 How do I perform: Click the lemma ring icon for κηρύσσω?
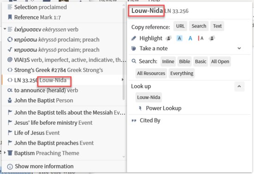pos(10,40)
